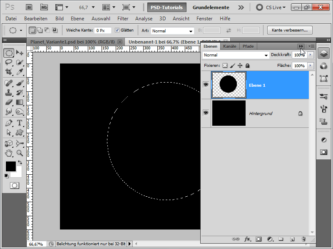Delete layer with trash icon
The height and width of the screenshot is (249, 333).
[x=303, y=239]
